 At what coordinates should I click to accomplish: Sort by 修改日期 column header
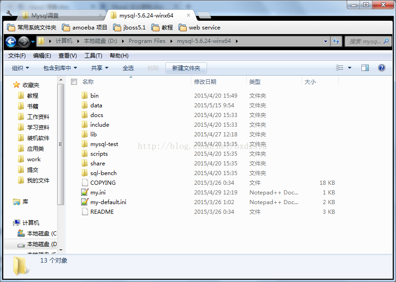coord(219,82)
